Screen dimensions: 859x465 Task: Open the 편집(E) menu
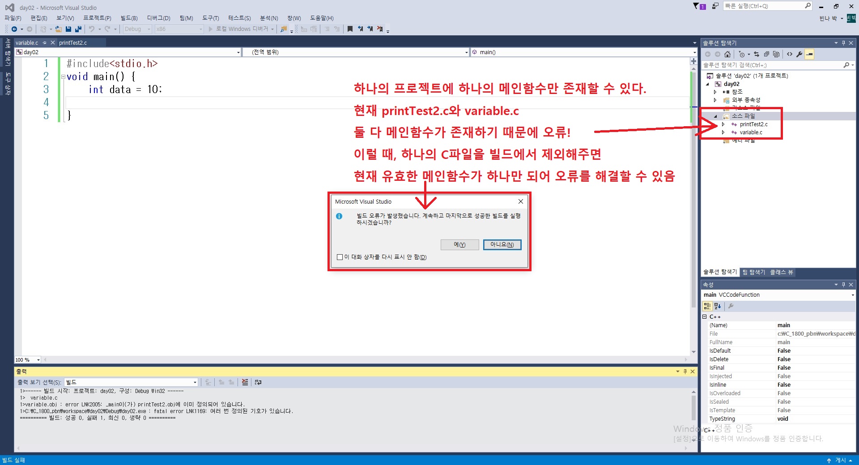tap(39, 18)
